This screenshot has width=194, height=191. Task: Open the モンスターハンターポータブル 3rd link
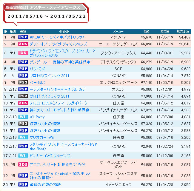(57, 89)
